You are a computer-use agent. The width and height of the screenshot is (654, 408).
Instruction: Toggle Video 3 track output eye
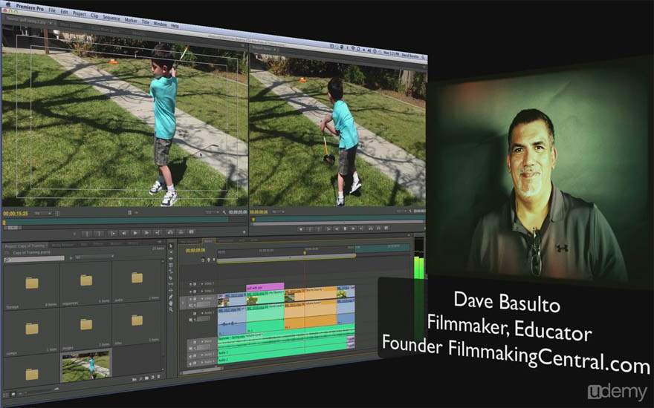(x=190, y=284)
